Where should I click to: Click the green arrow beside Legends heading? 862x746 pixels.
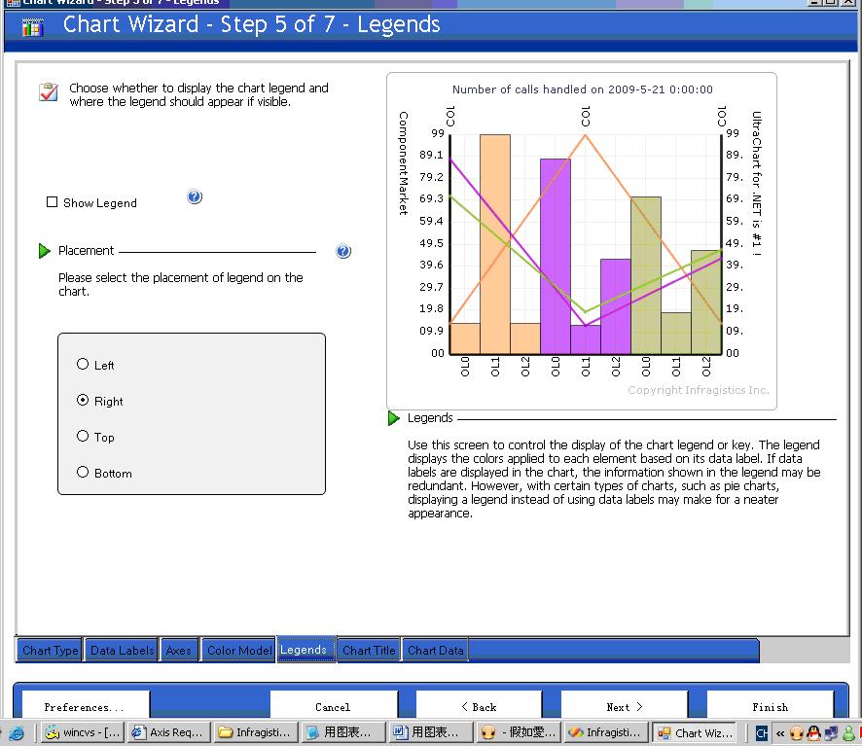[x=394, y=418]
